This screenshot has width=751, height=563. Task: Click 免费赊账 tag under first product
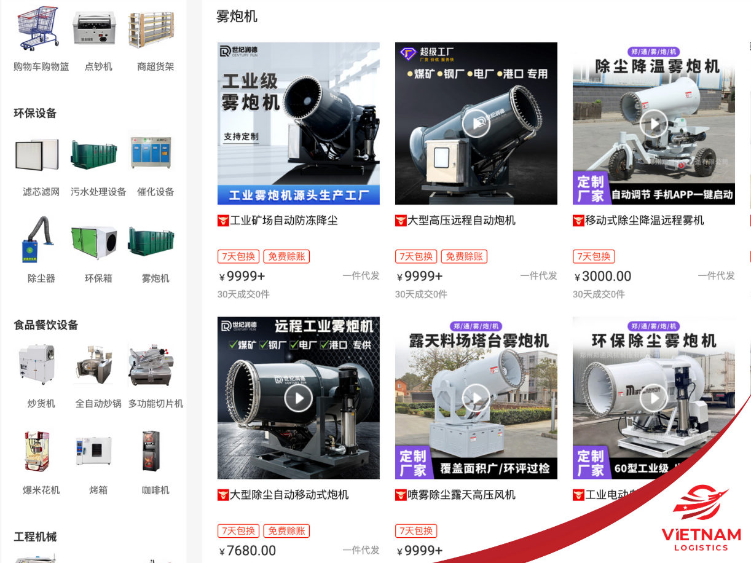[286, 256]
